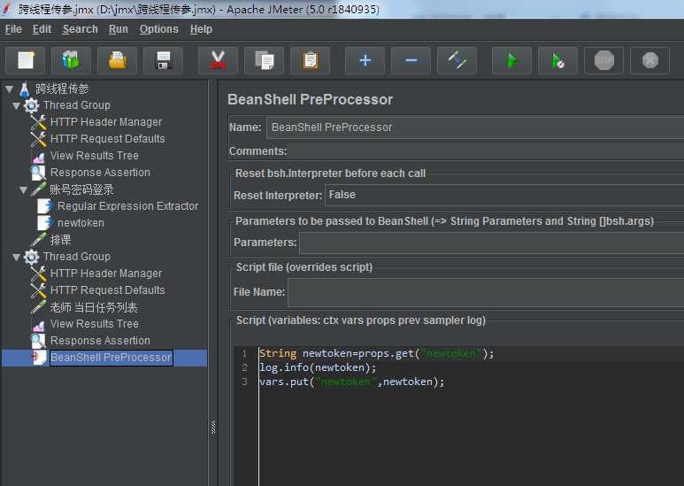
Task: Start the test with green arrow
Action: point(511,60)
